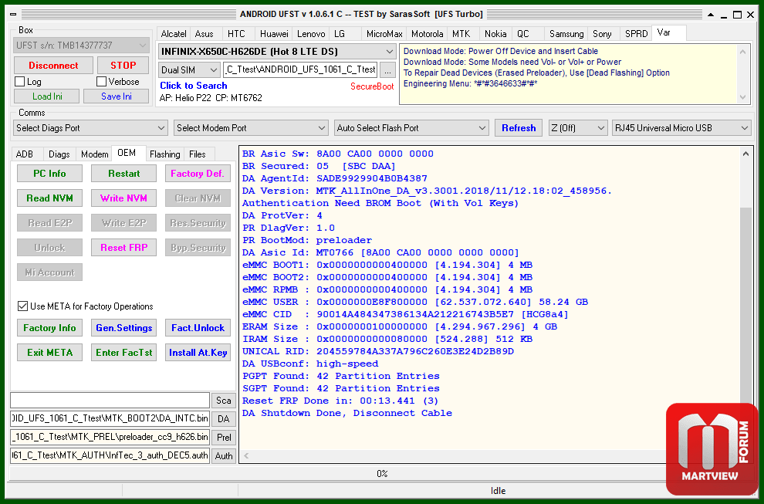This screenshot has height=504, width=764.
Task: Click Write NVM button
Action: pos(123,198)
